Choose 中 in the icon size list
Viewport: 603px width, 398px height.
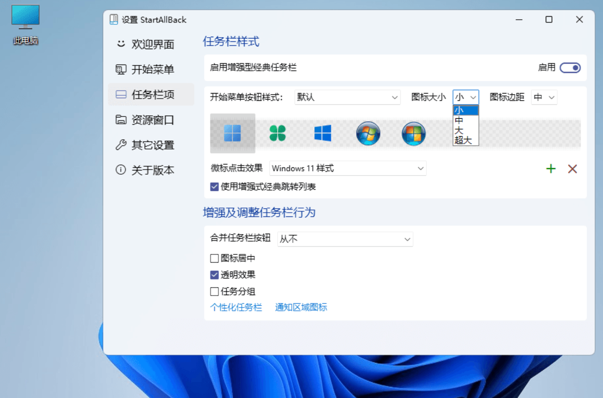[466, 120]
